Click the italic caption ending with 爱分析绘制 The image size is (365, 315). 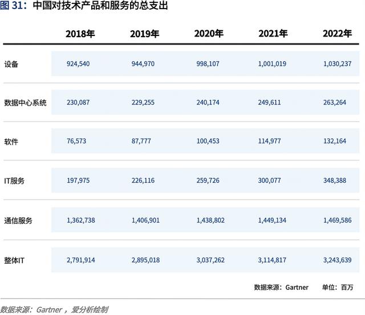coord(54,310)
